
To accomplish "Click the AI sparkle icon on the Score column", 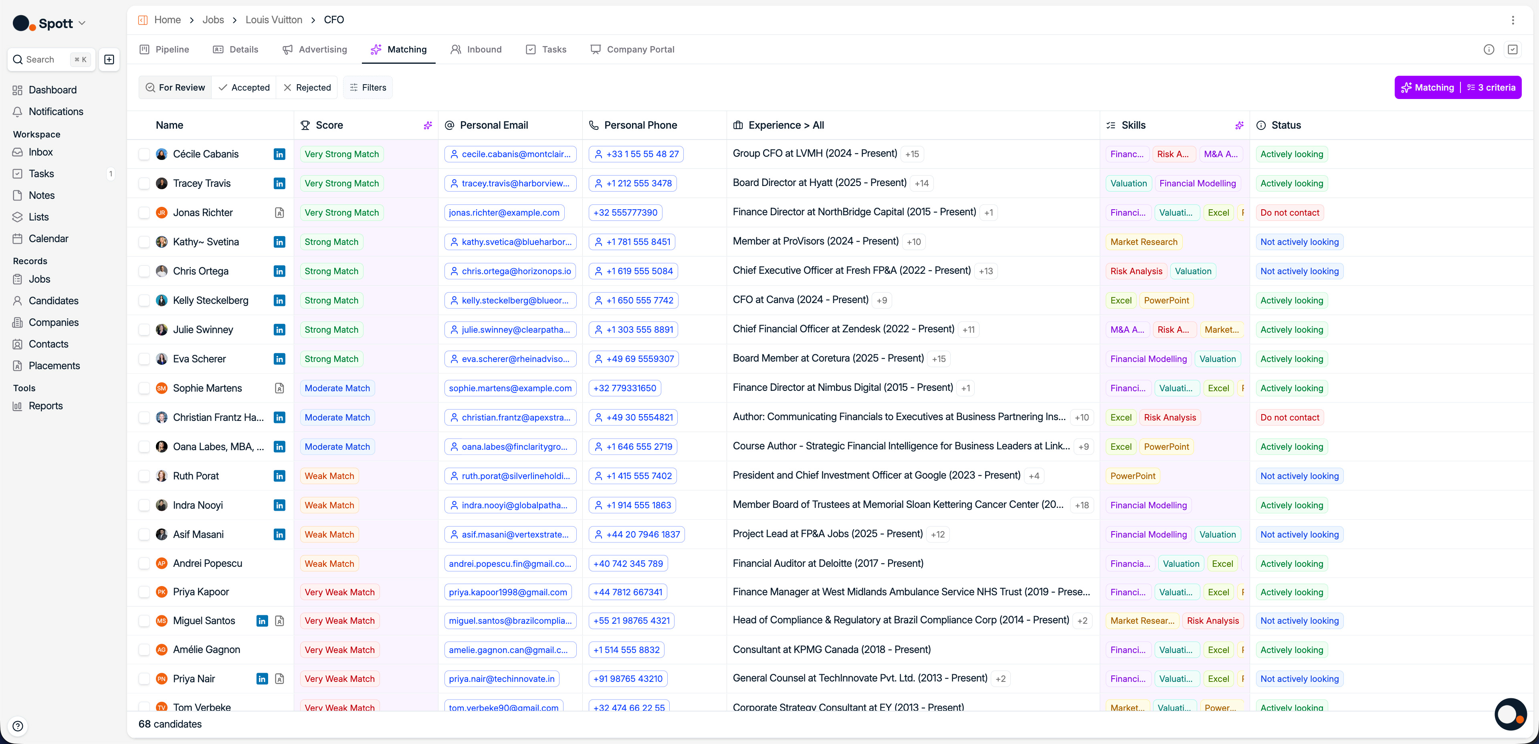I will tap(428, 125).
